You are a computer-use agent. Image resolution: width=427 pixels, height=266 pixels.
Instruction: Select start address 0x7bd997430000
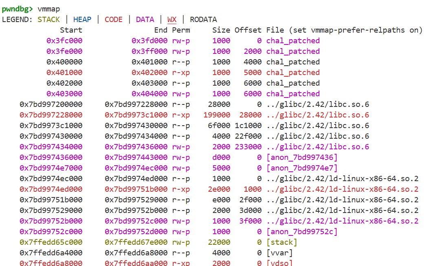tap(51, 136)
